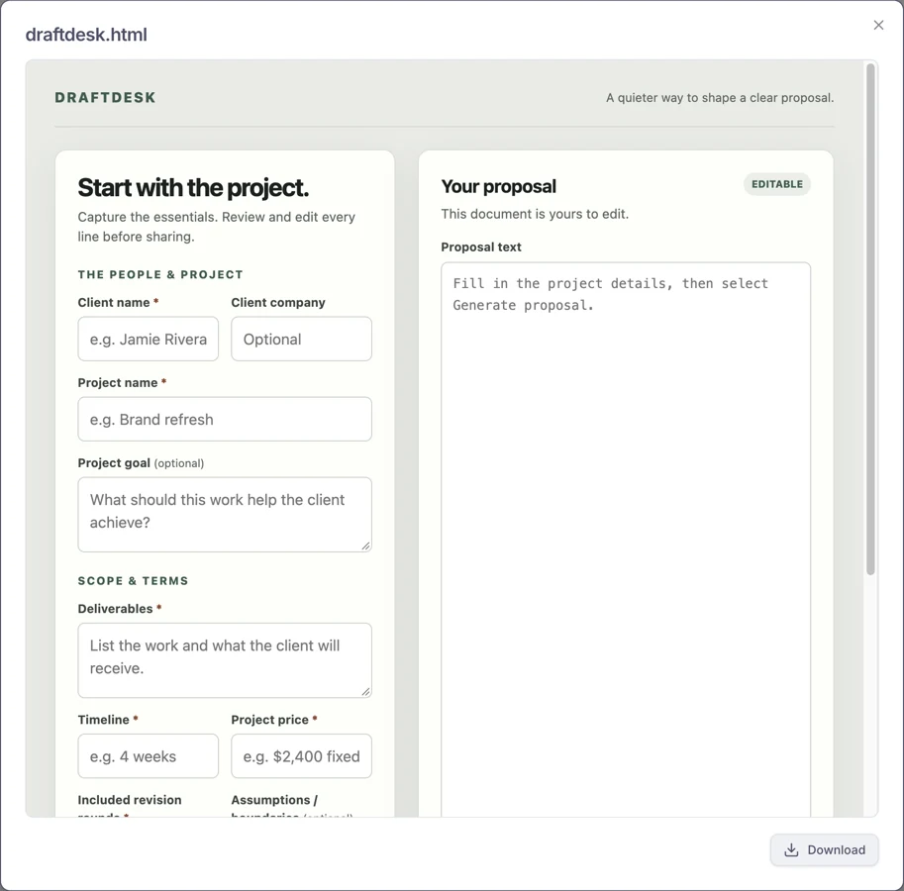The image size is (904, 891).
Task: Click 'This document is yours to edit.' text
Action: pos(535,214)
